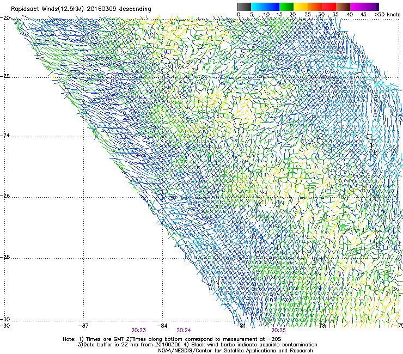Screen dimensions: 403x354
Task: Click the '20:25' purple time label
Action: 279,331
